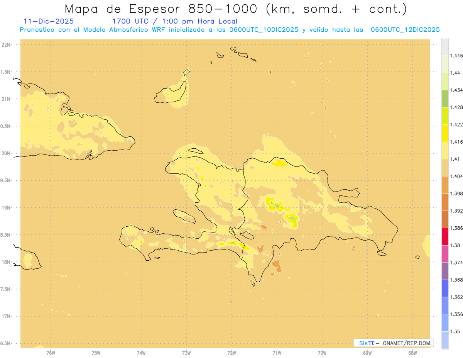Viewport: 463px width, 358px height.
Task: Click the colorbar value '1.368'
Action: 457,280
